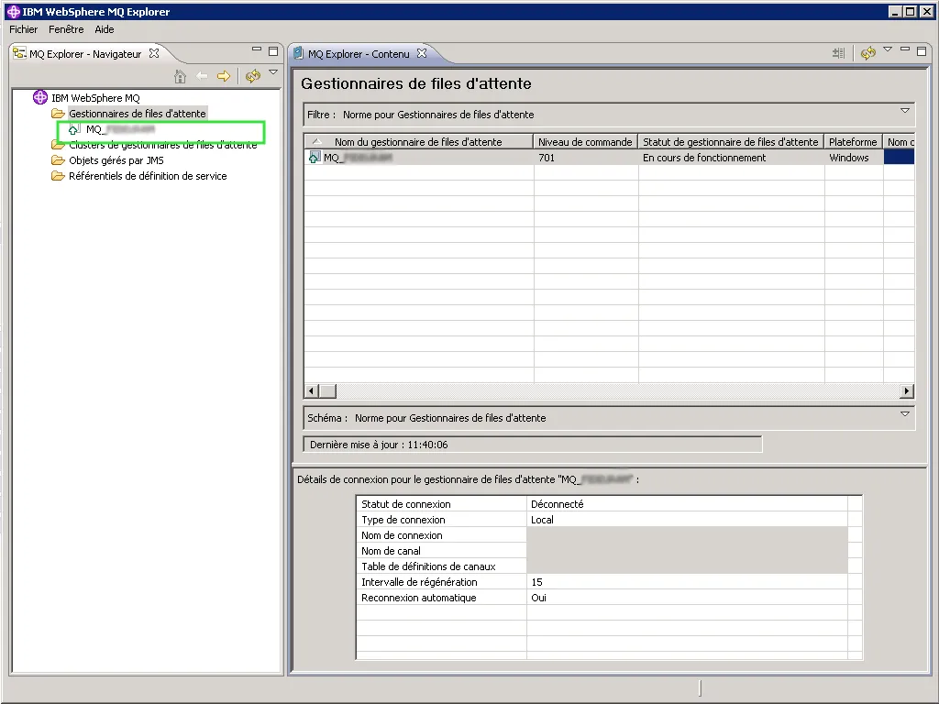
Task: Click the greyed back arrow in Navigateur
Action: [x=202, y=76]
